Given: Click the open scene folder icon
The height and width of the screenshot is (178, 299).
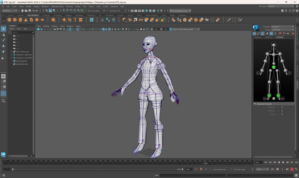Looking at the screenshot, I should tap(26, 11).
